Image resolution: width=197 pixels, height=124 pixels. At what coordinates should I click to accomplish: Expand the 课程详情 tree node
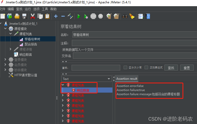(11, 49)
